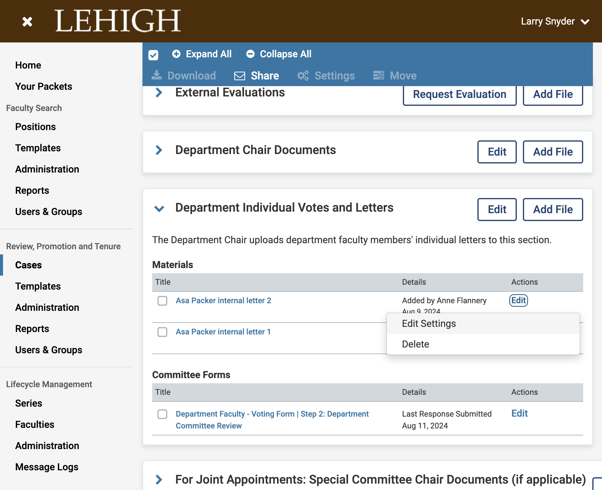The image size is (602, 490).
Task: Open the Larry Snyder user dropdown
Action: (555, 22)
